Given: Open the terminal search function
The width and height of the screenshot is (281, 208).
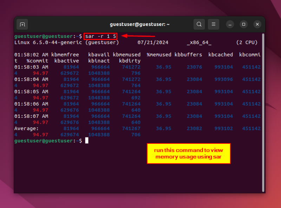Looking at the screenshot, I should pyautogui.click(x=199, y=24).
